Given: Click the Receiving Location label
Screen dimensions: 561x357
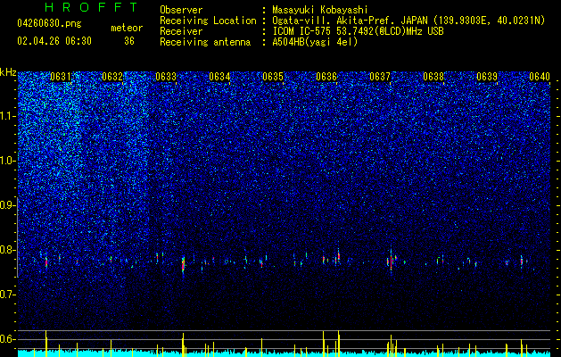Looking at the screenshot, I should 208,21.
